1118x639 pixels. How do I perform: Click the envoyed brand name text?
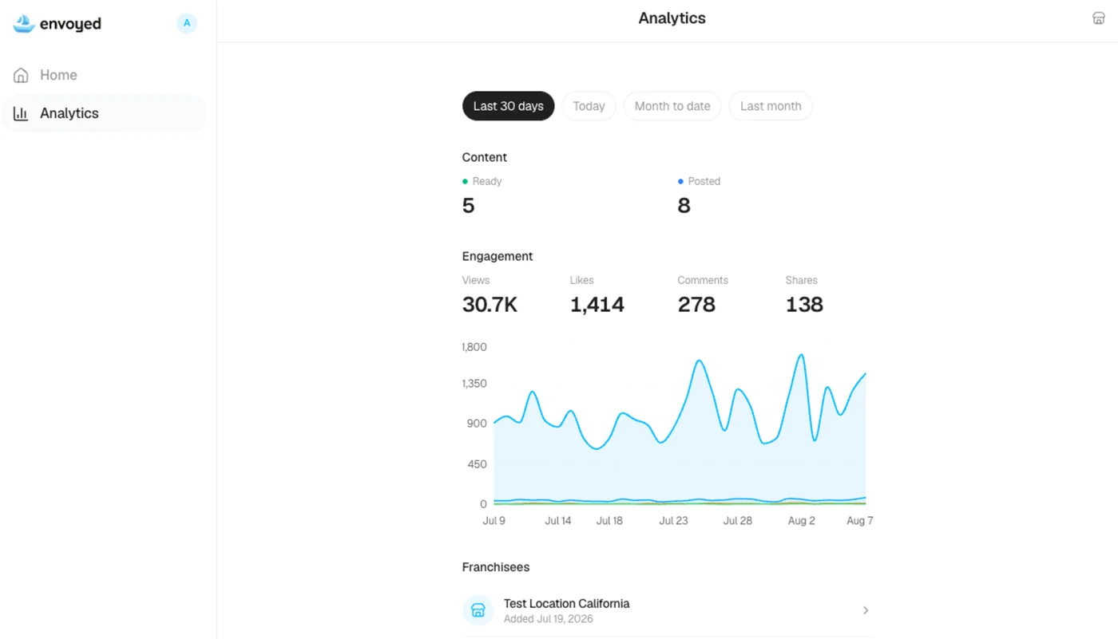70,24
